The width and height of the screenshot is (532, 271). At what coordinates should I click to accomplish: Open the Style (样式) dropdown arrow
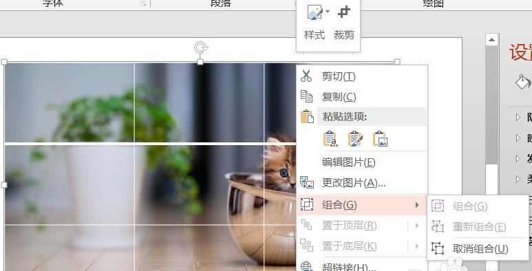click(328, 12)
